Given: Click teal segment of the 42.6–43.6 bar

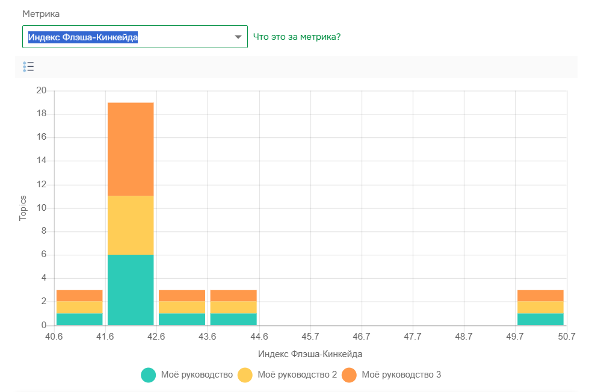Looking at the screenshot, I should [x=182, y=319].
